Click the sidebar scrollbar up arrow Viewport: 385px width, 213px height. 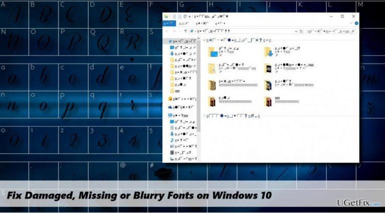click(199, 40)
